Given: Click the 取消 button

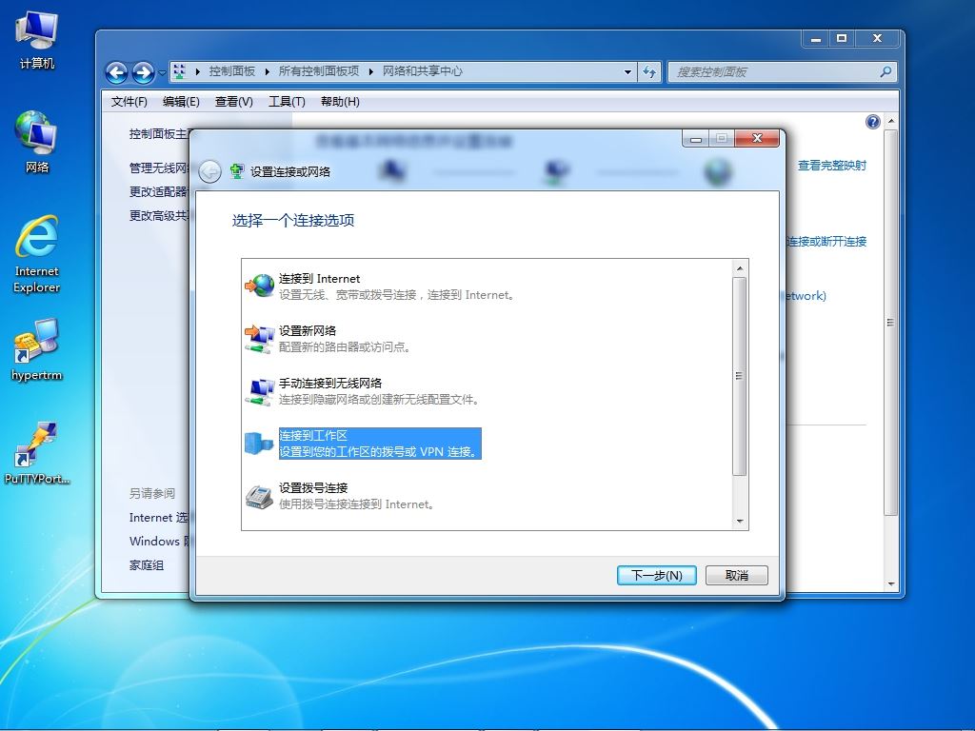Looking at the screenshot, I should tap(737, 575).
